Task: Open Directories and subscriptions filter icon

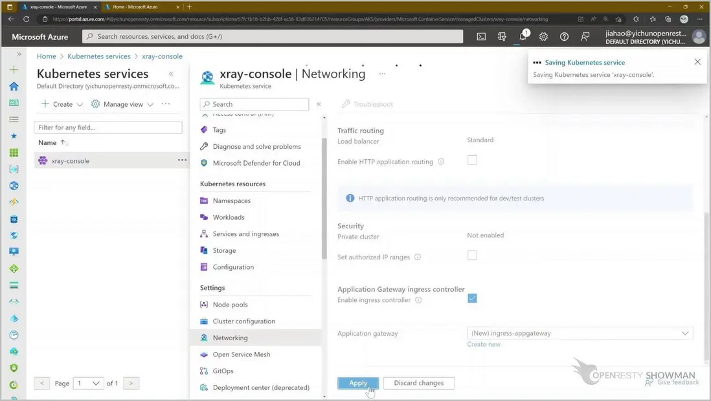Action: point(502,37)
